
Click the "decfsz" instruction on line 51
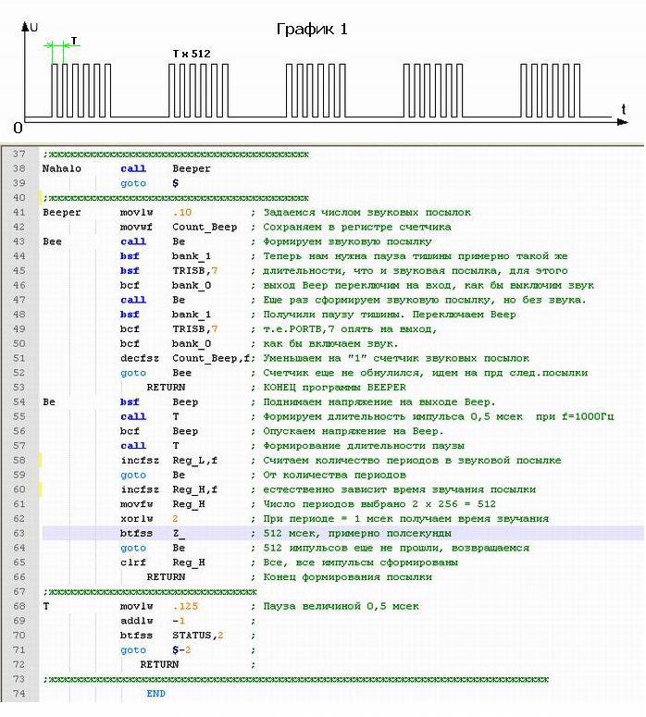click(140, 358)
